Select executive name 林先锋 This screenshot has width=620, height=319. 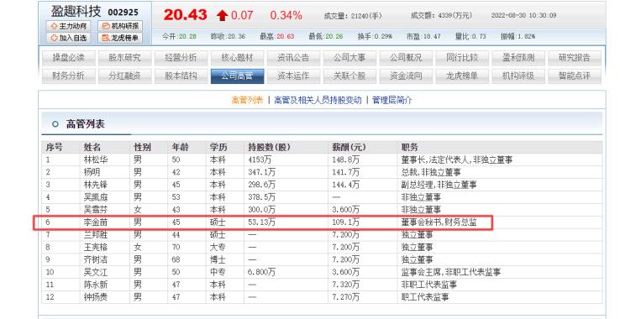coord(96,185)
